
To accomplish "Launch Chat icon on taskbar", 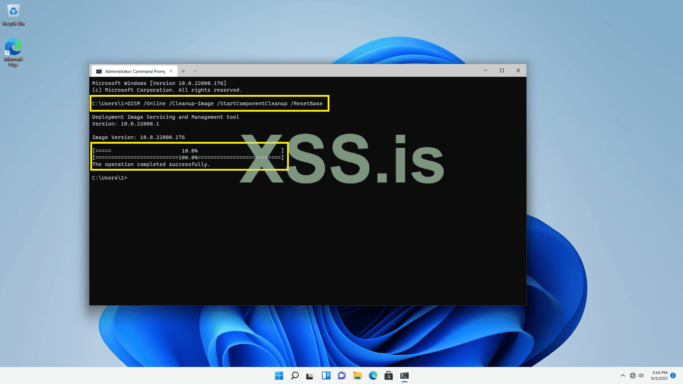I will [x=341, y=375].
